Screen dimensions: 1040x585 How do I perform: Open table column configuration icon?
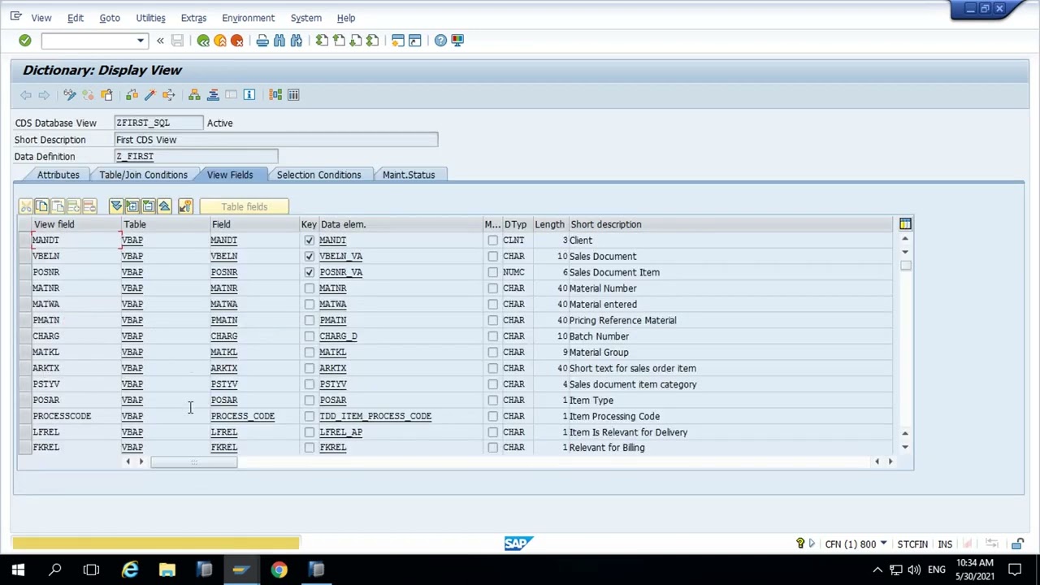[x=905, y=224]
